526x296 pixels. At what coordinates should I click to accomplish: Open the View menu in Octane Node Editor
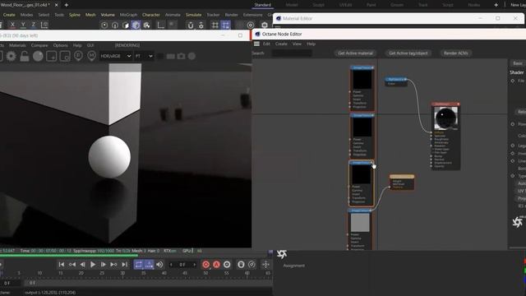click(x=297, y=44)
